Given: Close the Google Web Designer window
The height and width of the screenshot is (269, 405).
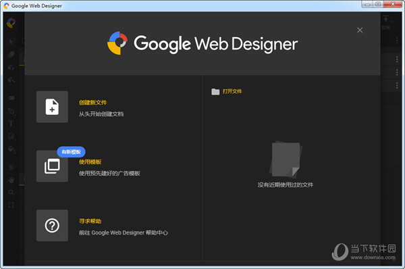Looking at the screenshot, I should point(393,4).
